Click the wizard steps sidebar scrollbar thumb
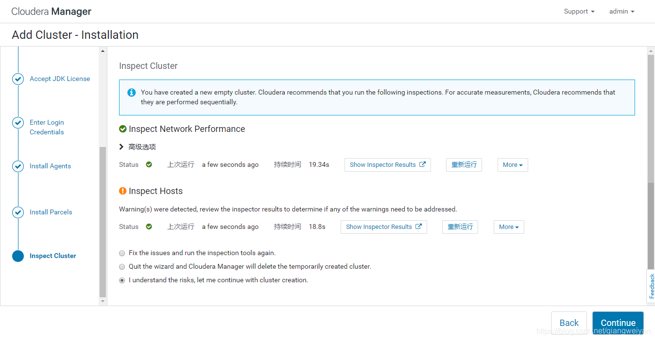This screenshot has height=340, width=655. 103,222
